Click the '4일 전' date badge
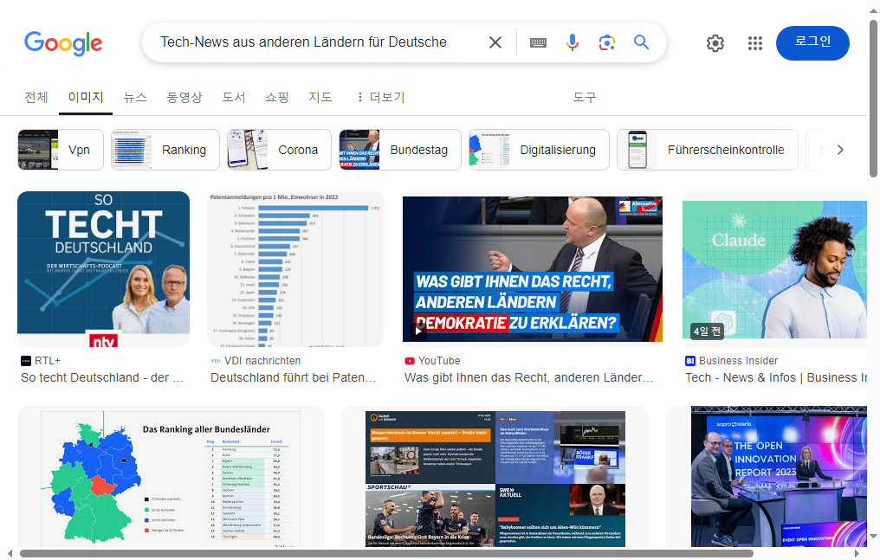Image resolution: width=880 pixels, height=560 pixels. coord(707,331)
